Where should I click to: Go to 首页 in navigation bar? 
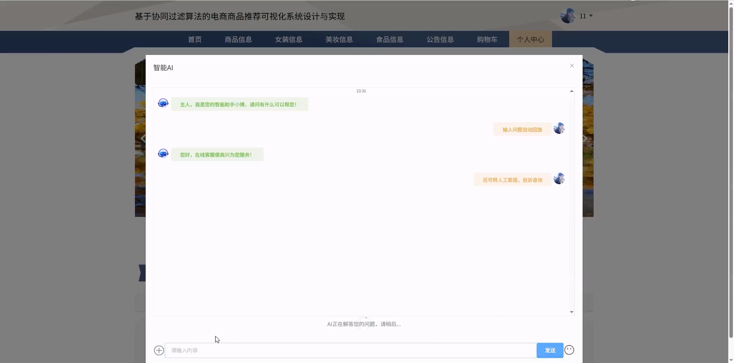pos(195,39)
